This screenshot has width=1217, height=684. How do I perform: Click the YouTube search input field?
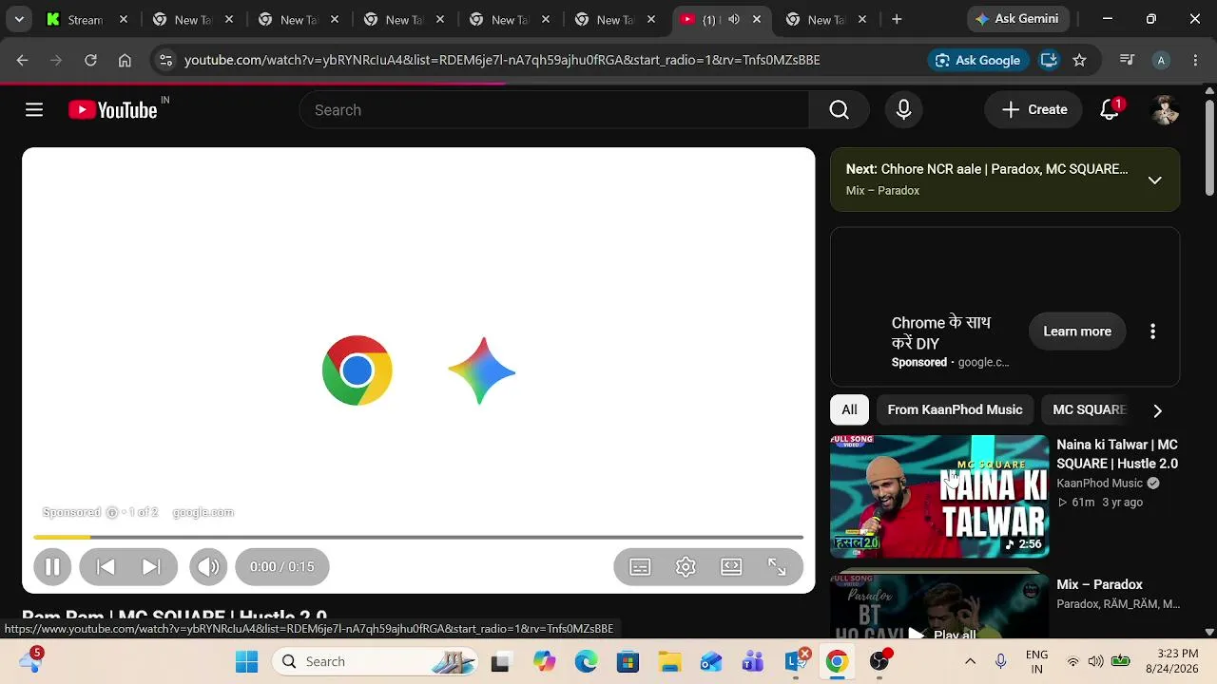554,110
